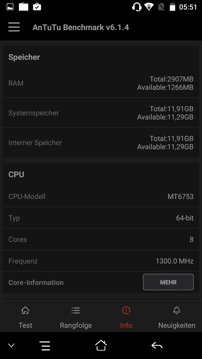The height and width of the screenshot is (359, 202).
Task: Tap the back arrow navigation button
Action: [157, 345]
